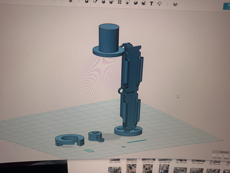
Task: Select IMG_7694.HEIC in file browser
Action: 198,163
